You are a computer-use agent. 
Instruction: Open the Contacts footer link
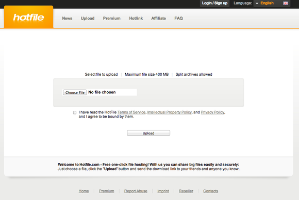(x=210, y=191)
